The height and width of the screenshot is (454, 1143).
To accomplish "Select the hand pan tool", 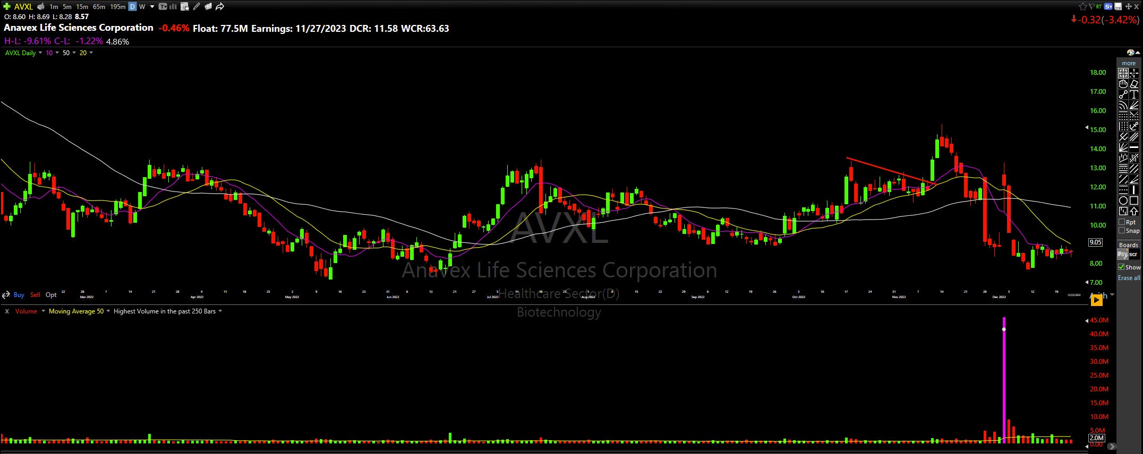I will [1123, 84].
